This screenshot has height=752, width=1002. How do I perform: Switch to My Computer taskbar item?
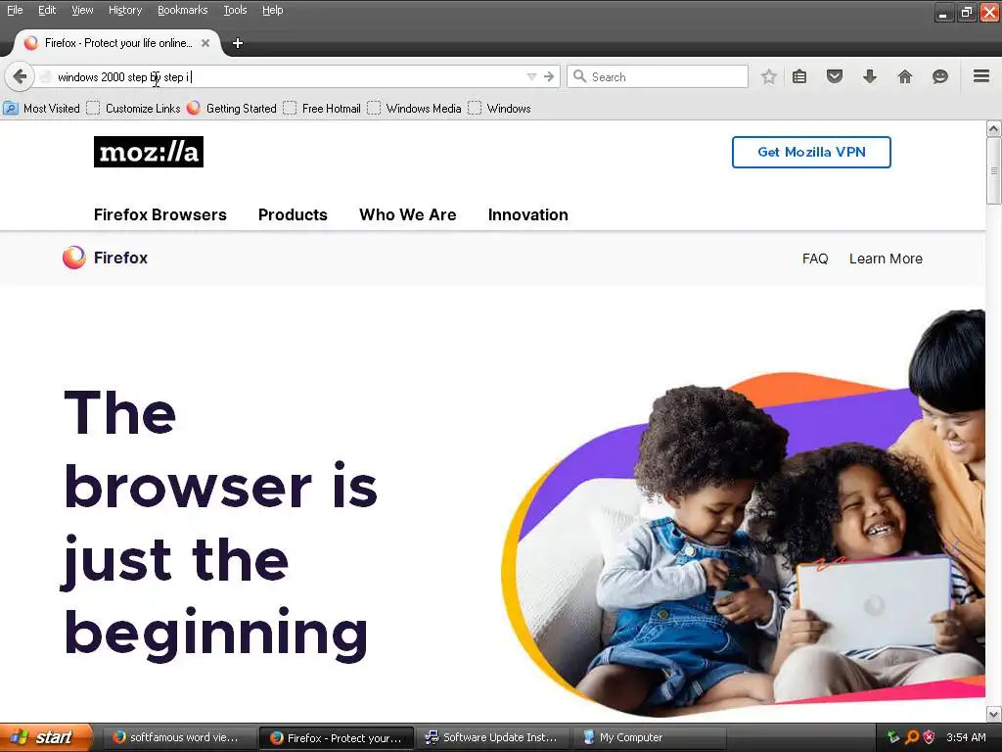[649, 737]
